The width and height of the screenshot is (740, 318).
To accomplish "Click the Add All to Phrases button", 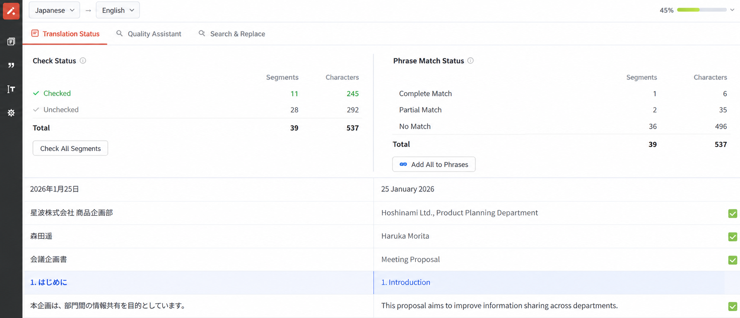I will (x=434, y=164).
